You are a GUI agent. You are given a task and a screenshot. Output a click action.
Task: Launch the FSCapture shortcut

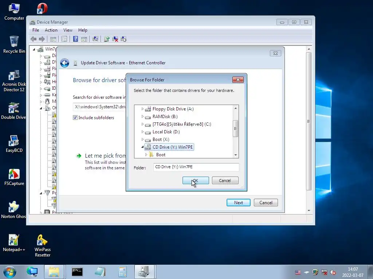click(14, 177)
